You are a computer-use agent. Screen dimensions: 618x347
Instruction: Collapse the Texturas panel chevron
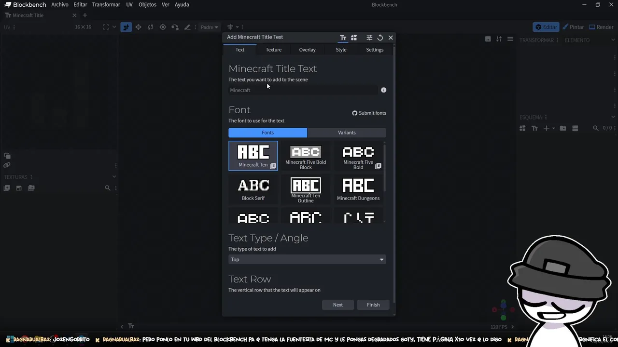point(114,177)
